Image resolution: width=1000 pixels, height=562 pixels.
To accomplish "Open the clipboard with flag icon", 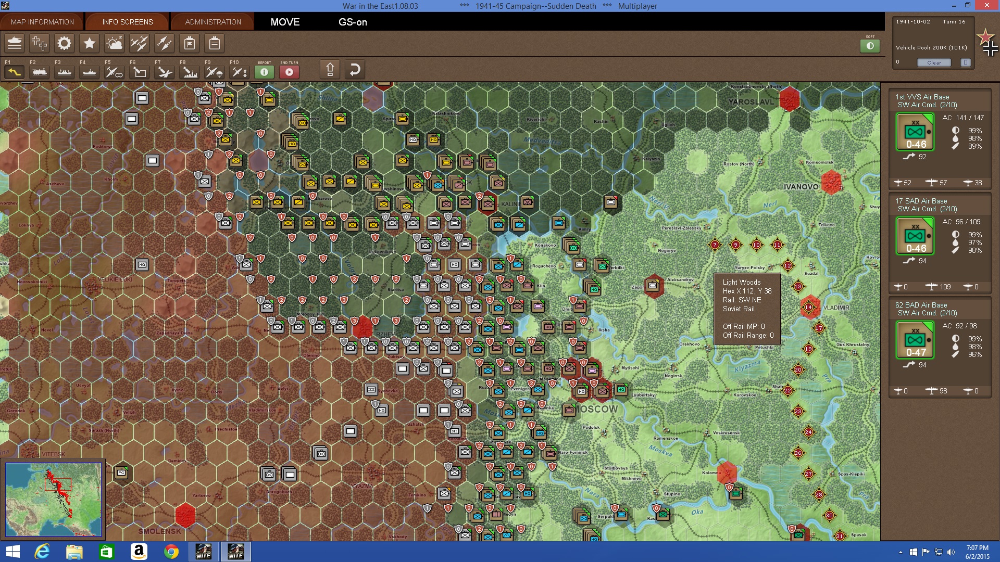I will coord(190,43).
